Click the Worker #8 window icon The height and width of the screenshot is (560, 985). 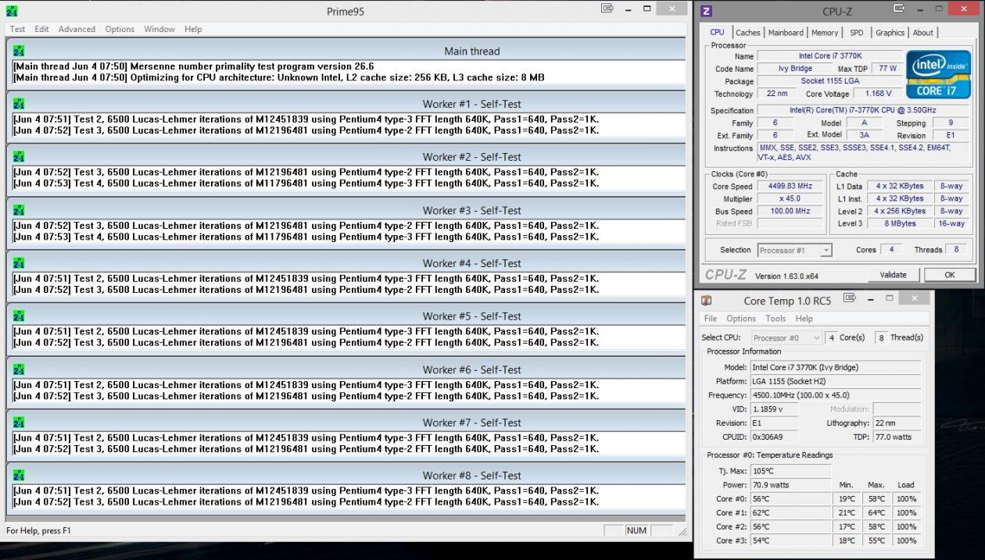[19, 476]
